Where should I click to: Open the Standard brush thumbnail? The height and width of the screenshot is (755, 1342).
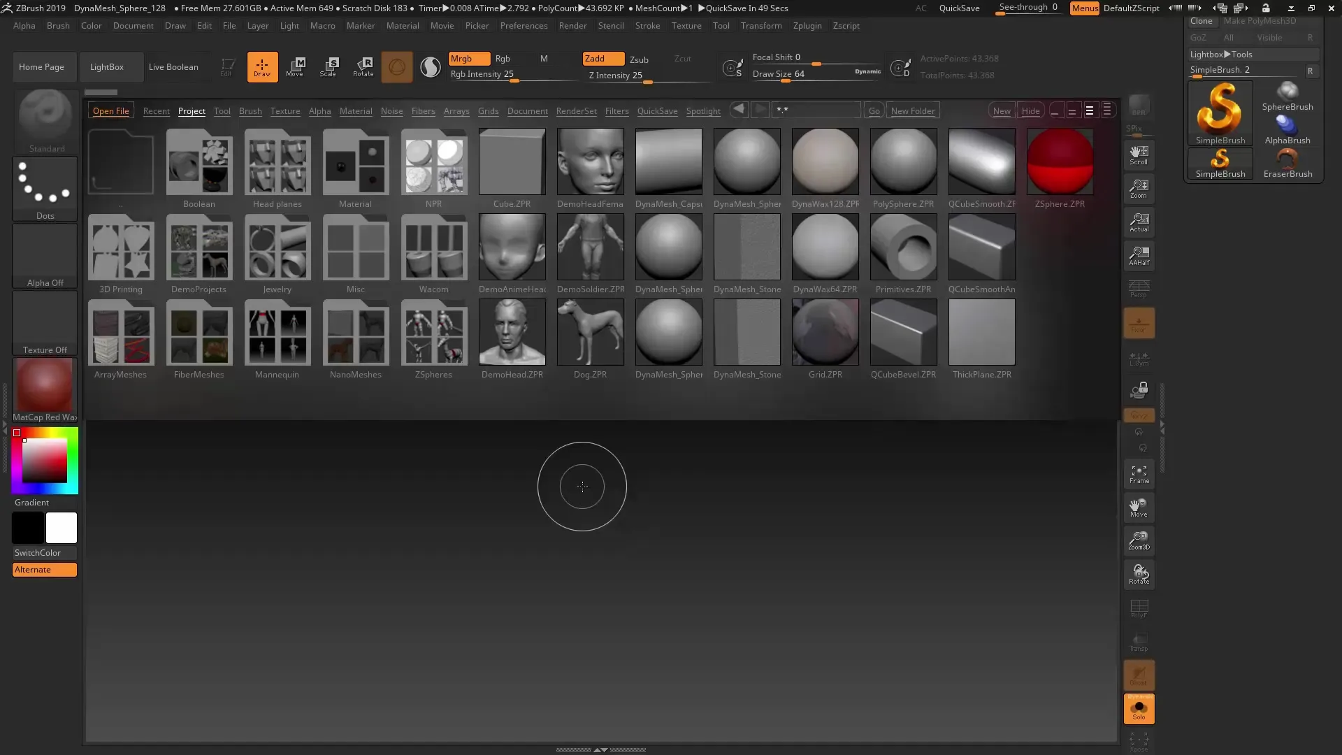point(45,122)
